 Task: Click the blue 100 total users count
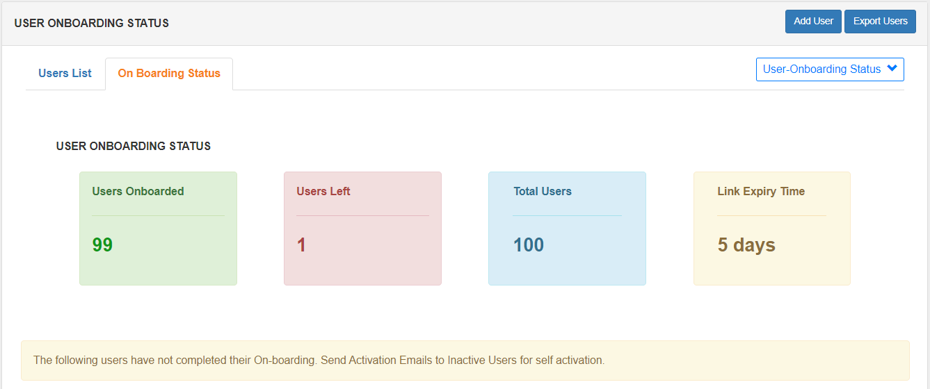pyautogui.click(x=529, y=245)
